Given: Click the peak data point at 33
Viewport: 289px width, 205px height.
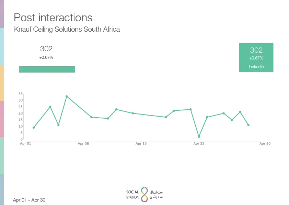Looking at the screenshot, I should [67, 96].
